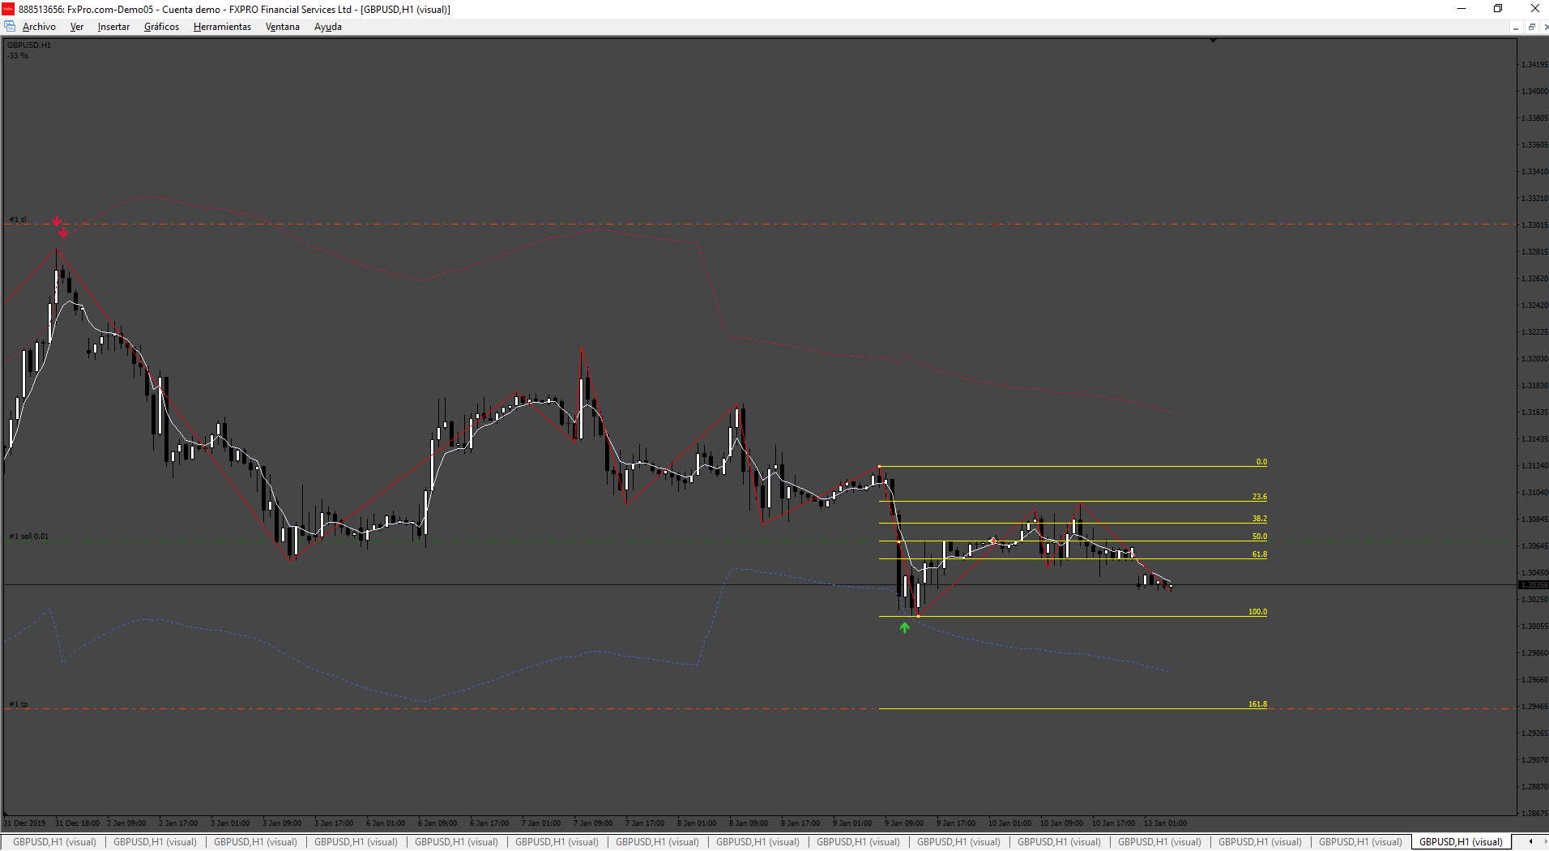1549x851 pixels.
Task: Click the upper red sell arrow marker
Action: [x=56, y=220]
